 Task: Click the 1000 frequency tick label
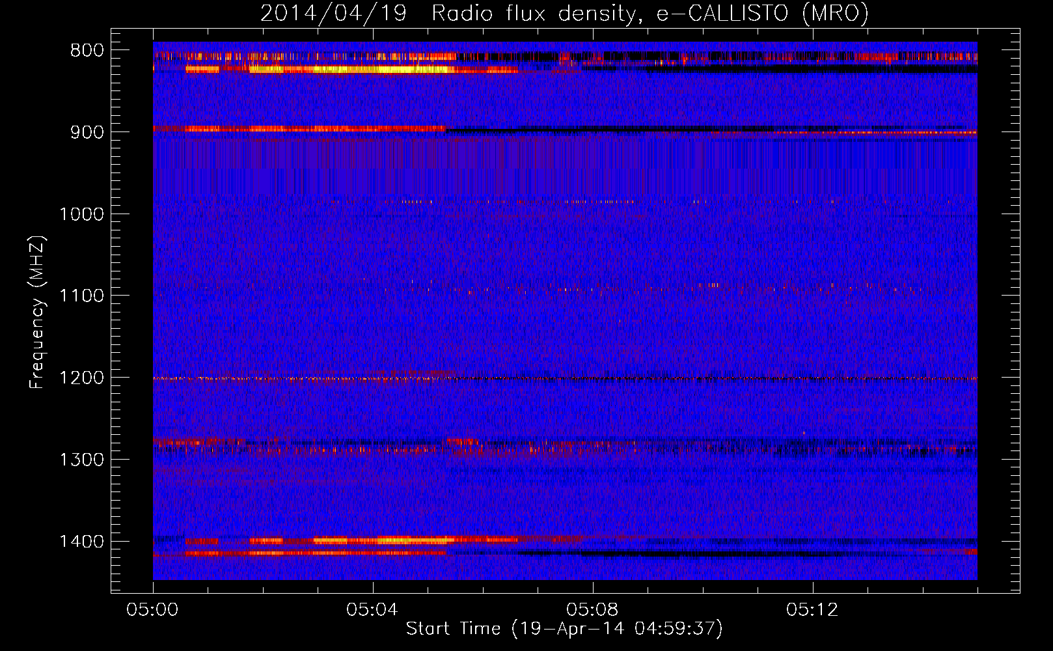tap(81, 214)
